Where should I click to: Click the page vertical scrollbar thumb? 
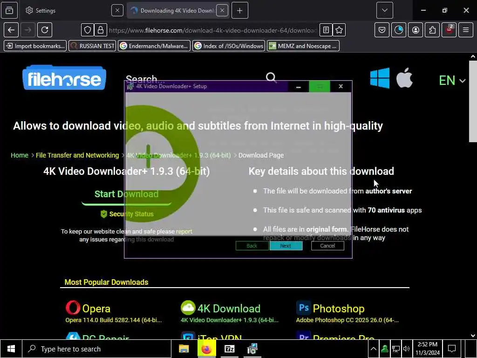[x=473, y=101]
